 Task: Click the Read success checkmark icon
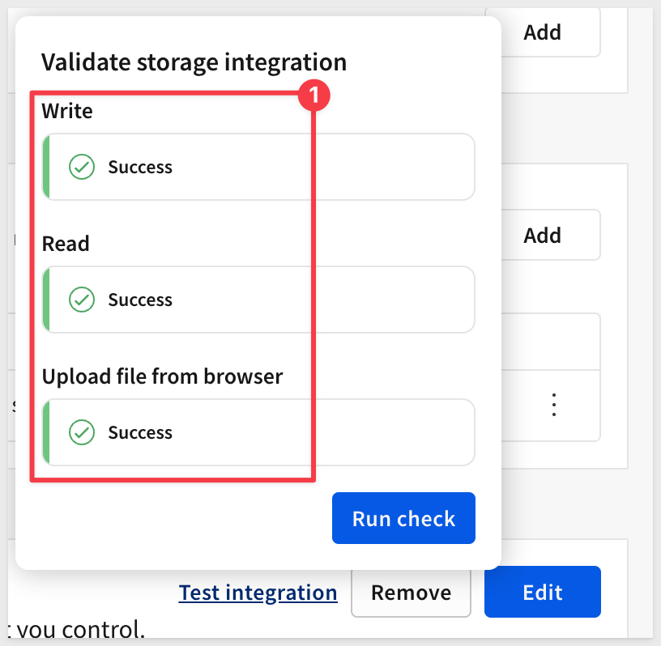(x=81, y=300)
